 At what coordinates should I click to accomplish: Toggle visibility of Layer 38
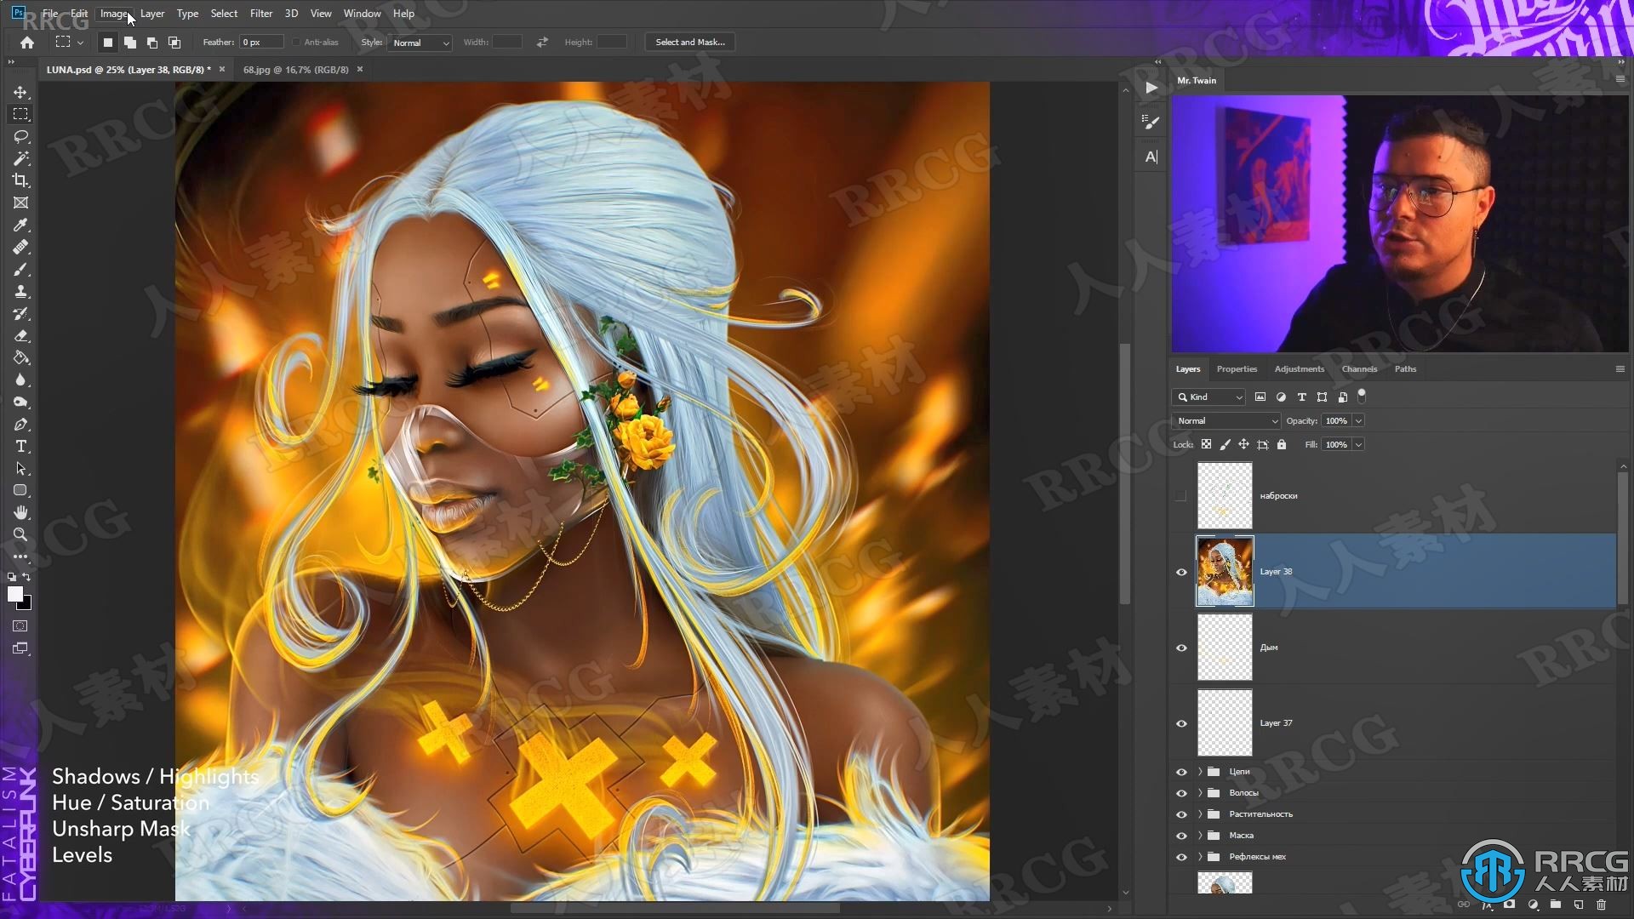tap(1182, 571)
